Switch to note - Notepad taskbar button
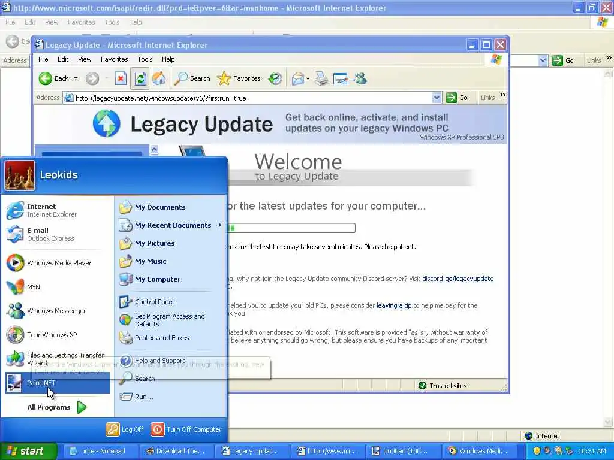This screenshot has width=614, height=460. 100,451
